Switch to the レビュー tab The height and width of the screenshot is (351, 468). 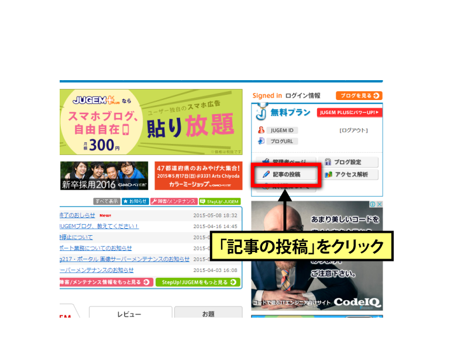pyautogui.click(x=130, y=312)
